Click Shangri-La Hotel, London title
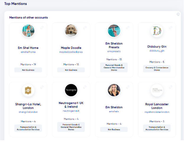184x142 pixels. point(28,106)
